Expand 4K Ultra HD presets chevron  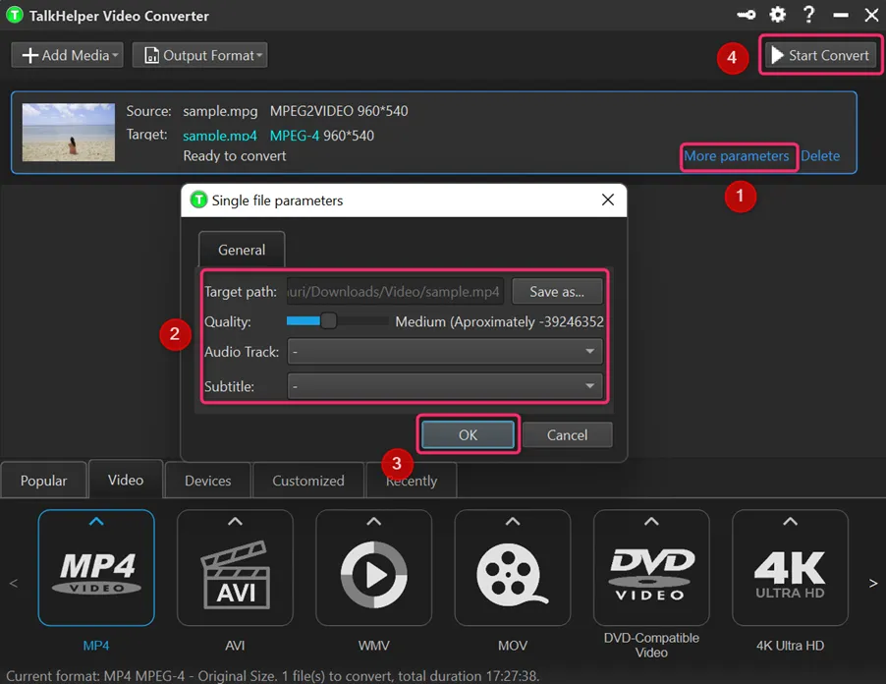click(x=791, y=521)
